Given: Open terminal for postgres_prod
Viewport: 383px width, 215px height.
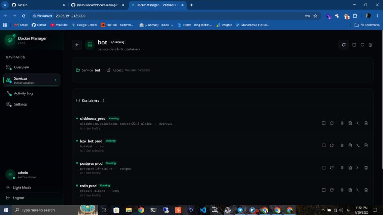Looking at the screenshot, I should (x=358, y=168).
